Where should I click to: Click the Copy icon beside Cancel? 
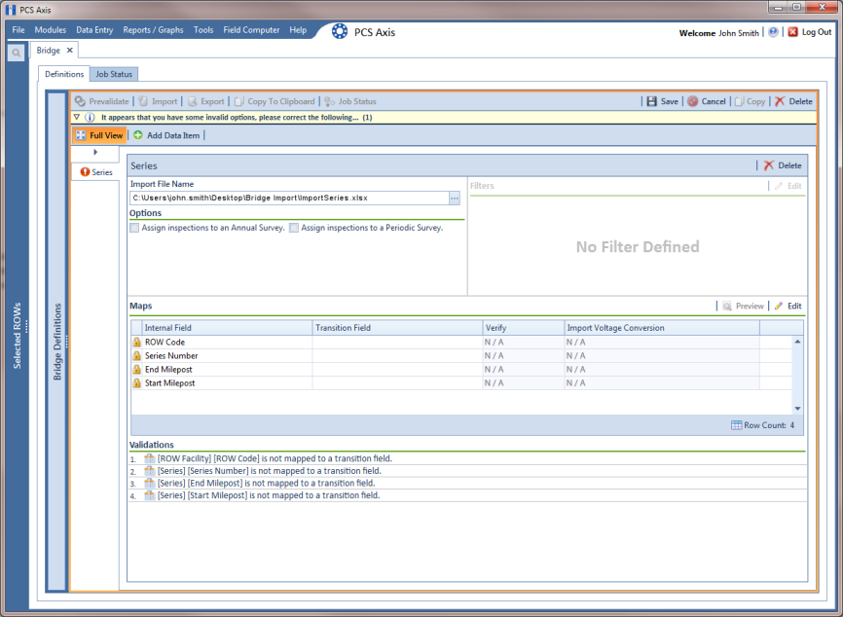739,101
